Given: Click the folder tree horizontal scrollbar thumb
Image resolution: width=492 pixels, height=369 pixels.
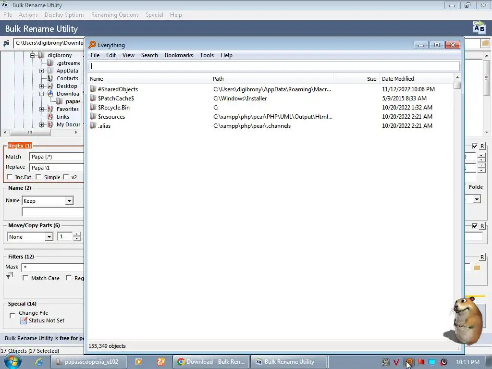Looking at the screenshot, I should (30, 133).
